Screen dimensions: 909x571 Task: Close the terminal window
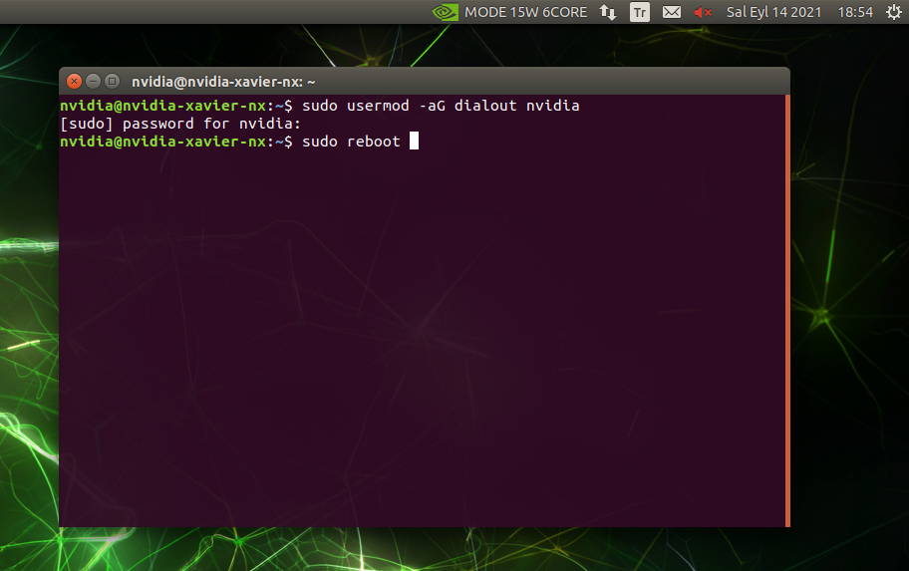[74, 81]
